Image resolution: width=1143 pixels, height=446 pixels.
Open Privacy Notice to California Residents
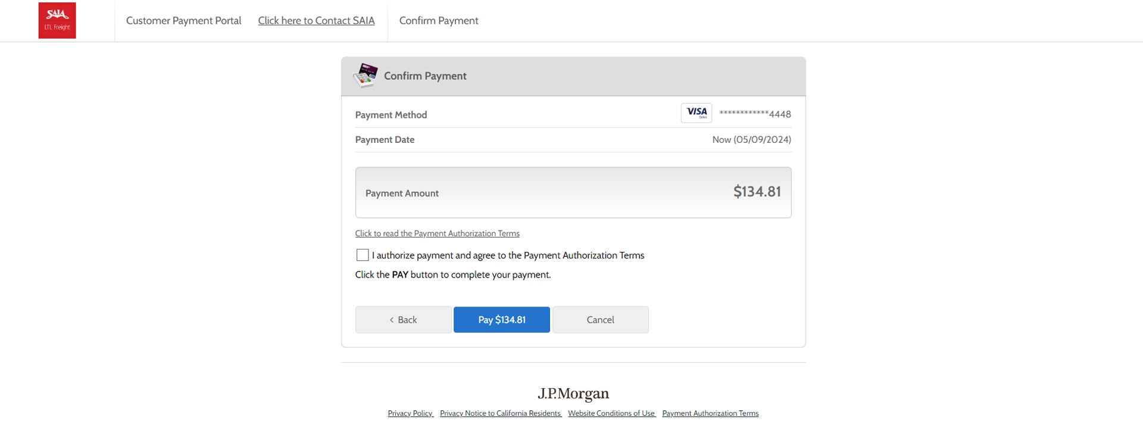500,413
